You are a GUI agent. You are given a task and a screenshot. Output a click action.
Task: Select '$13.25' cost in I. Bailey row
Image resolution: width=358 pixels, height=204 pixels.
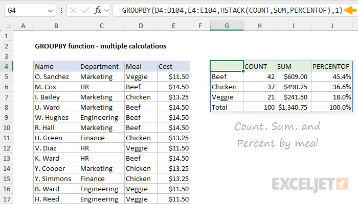(173, 97)
